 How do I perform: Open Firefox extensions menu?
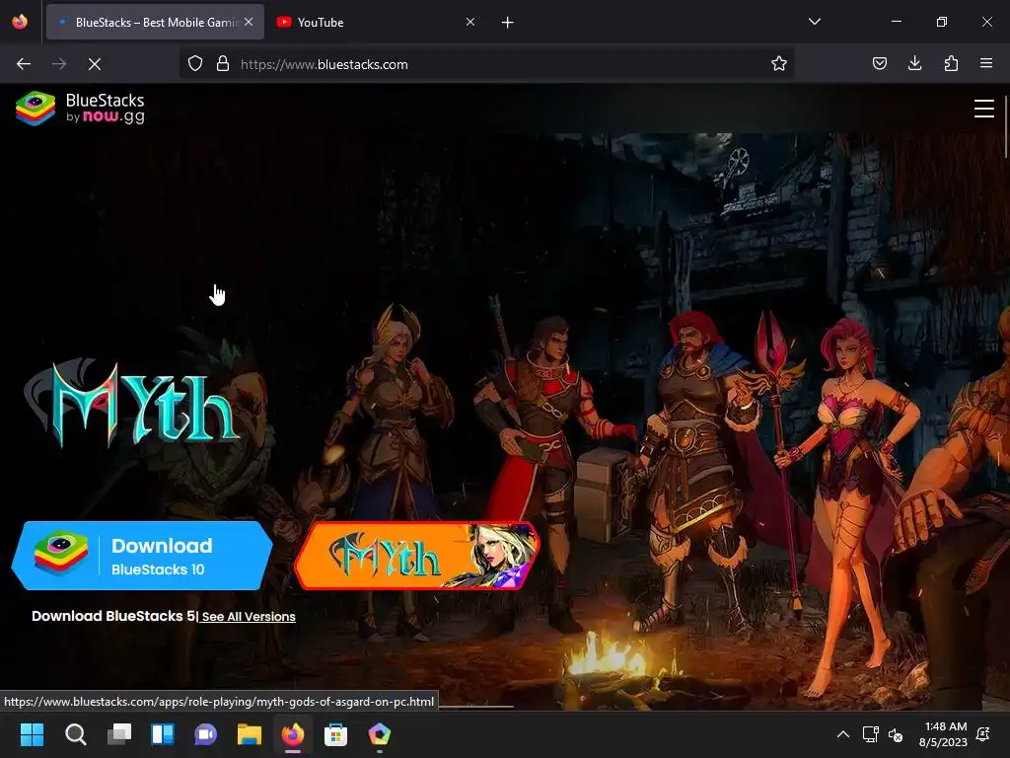951,64
